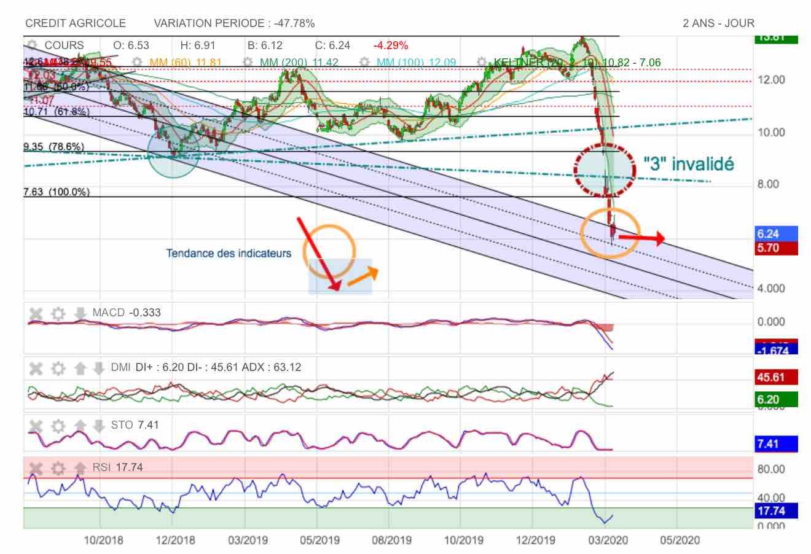
Task: Click the low price B: 6.12
Action: click(265, 45)
